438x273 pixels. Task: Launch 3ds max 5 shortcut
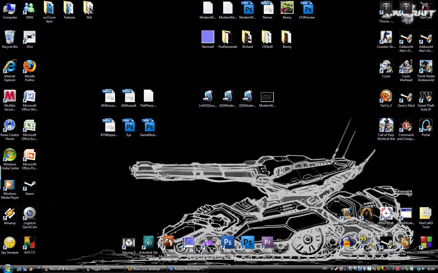129,245
